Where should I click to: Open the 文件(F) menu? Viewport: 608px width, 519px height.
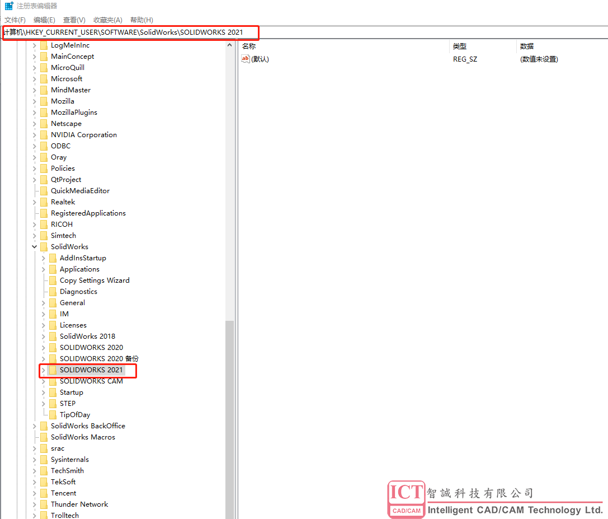(15, 20)
